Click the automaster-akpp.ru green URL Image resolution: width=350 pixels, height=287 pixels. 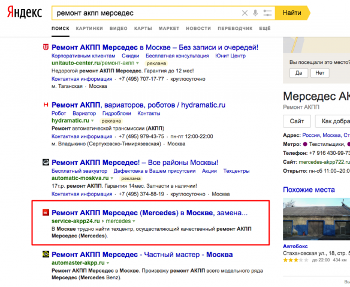78,263
